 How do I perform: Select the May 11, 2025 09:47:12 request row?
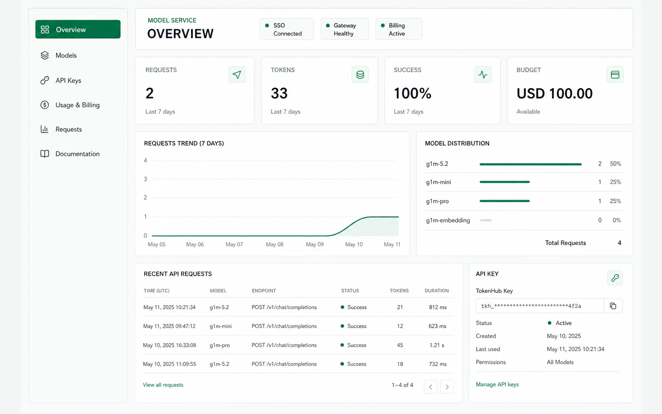pyautogui.click(x=298, y=326)
